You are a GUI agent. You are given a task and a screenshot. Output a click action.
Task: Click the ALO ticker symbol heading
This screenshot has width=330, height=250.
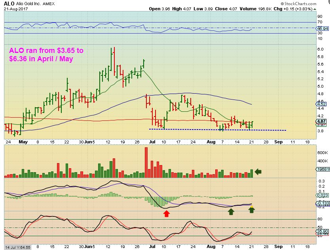point(9,4)
